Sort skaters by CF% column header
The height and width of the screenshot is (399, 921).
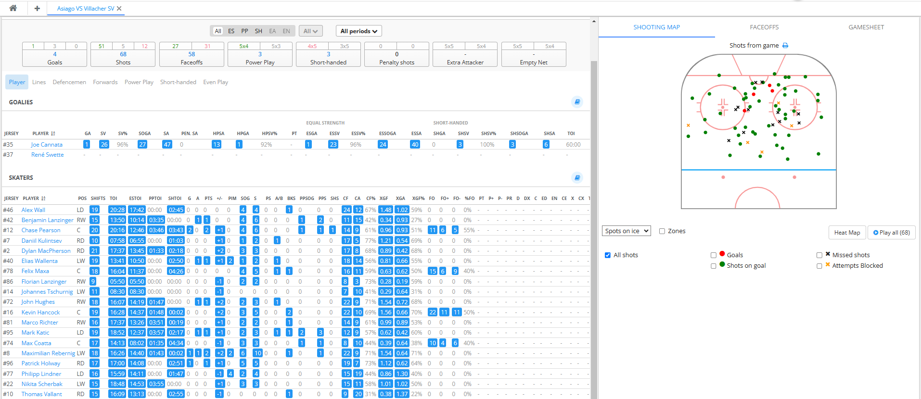[371, 199]
